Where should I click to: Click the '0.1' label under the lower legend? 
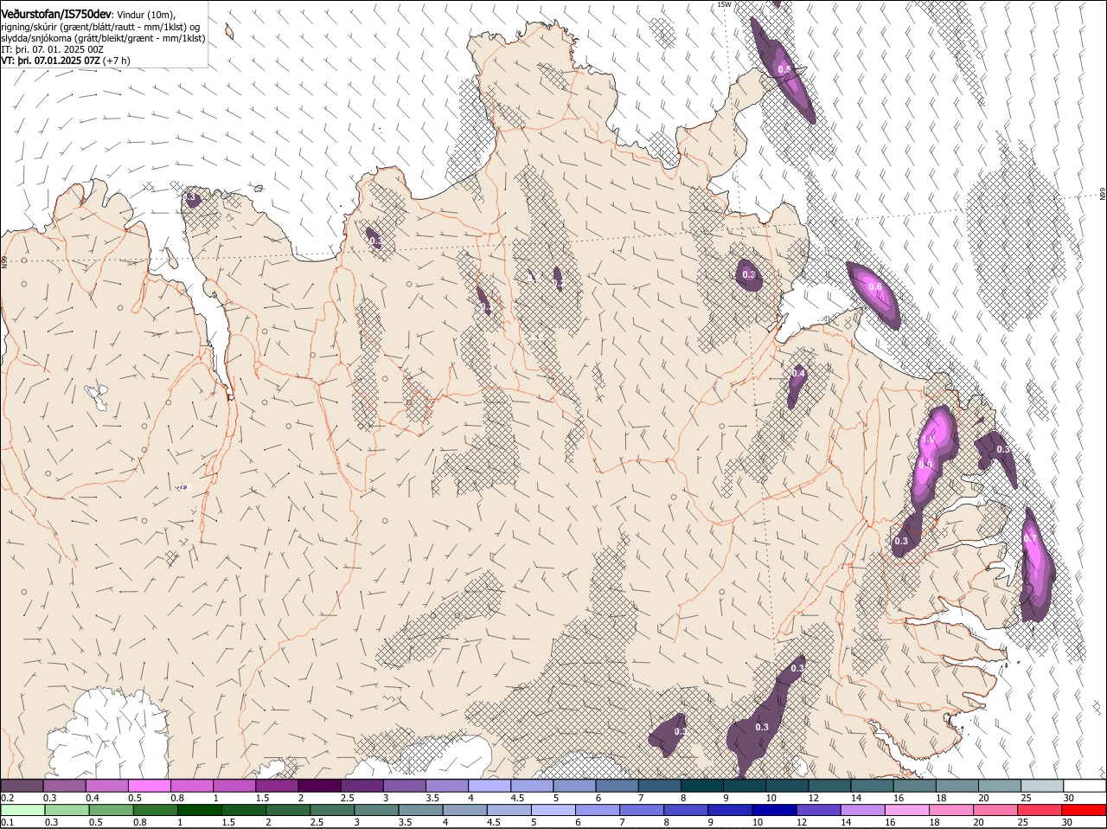(x=8, y=822)
